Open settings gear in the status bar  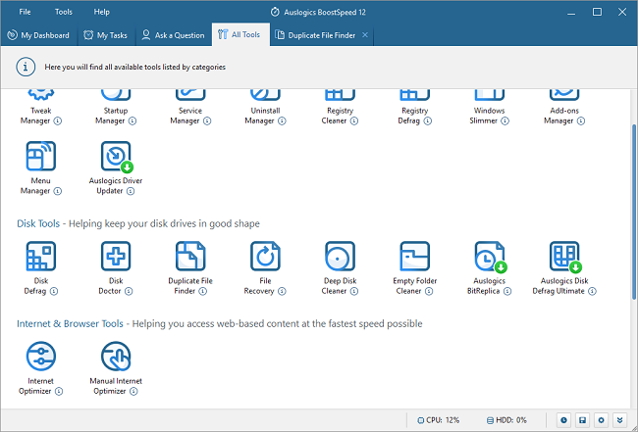click(601, 420)
